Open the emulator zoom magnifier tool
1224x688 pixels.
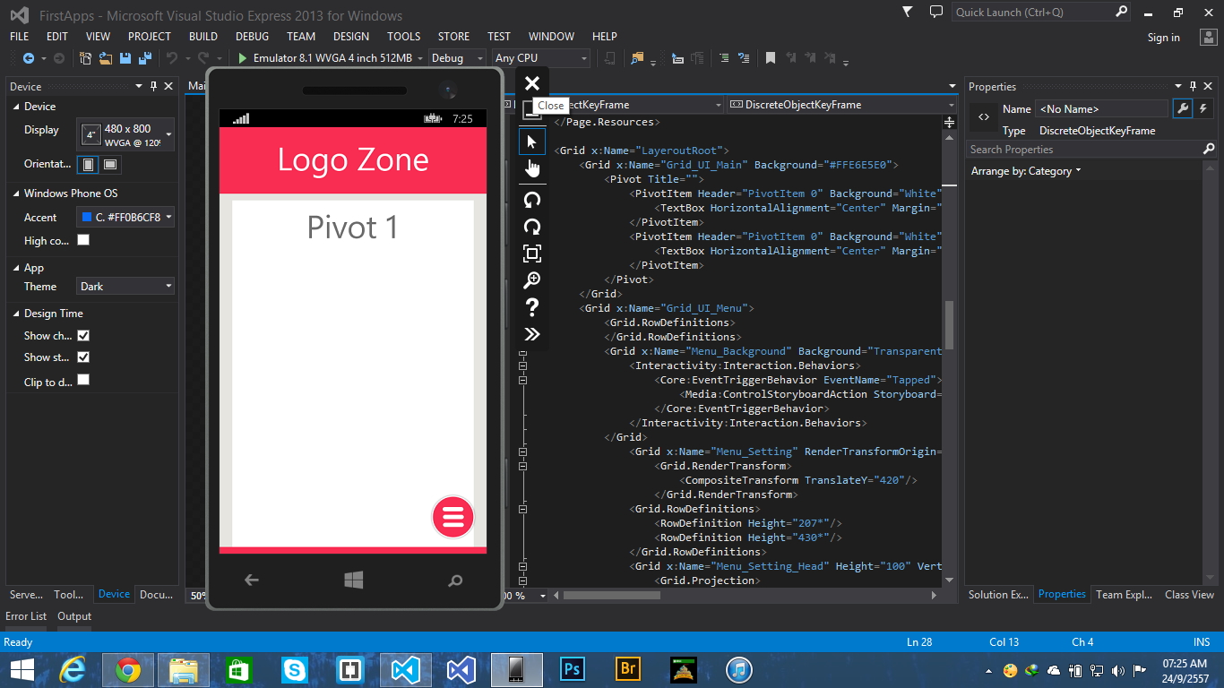pyautogui.click(x=532, y=280)
